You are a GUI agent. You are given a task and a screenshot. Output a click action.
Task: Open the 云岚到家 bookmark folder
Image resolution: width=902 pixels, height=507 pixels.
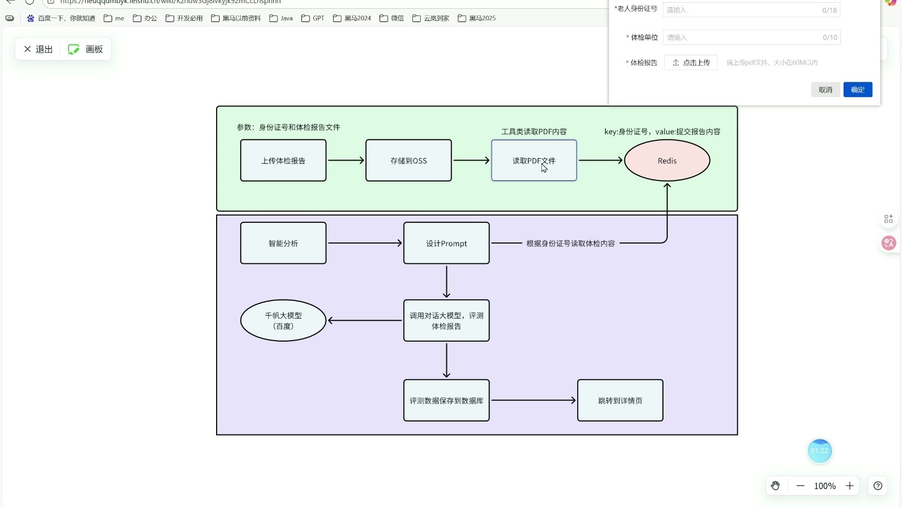[x=431, y=18]
